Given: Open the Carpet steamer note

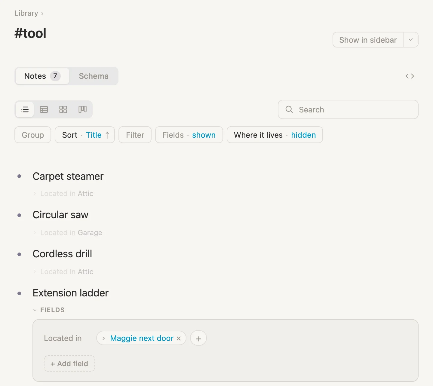Looking at the screenshot, I should 68,176.
